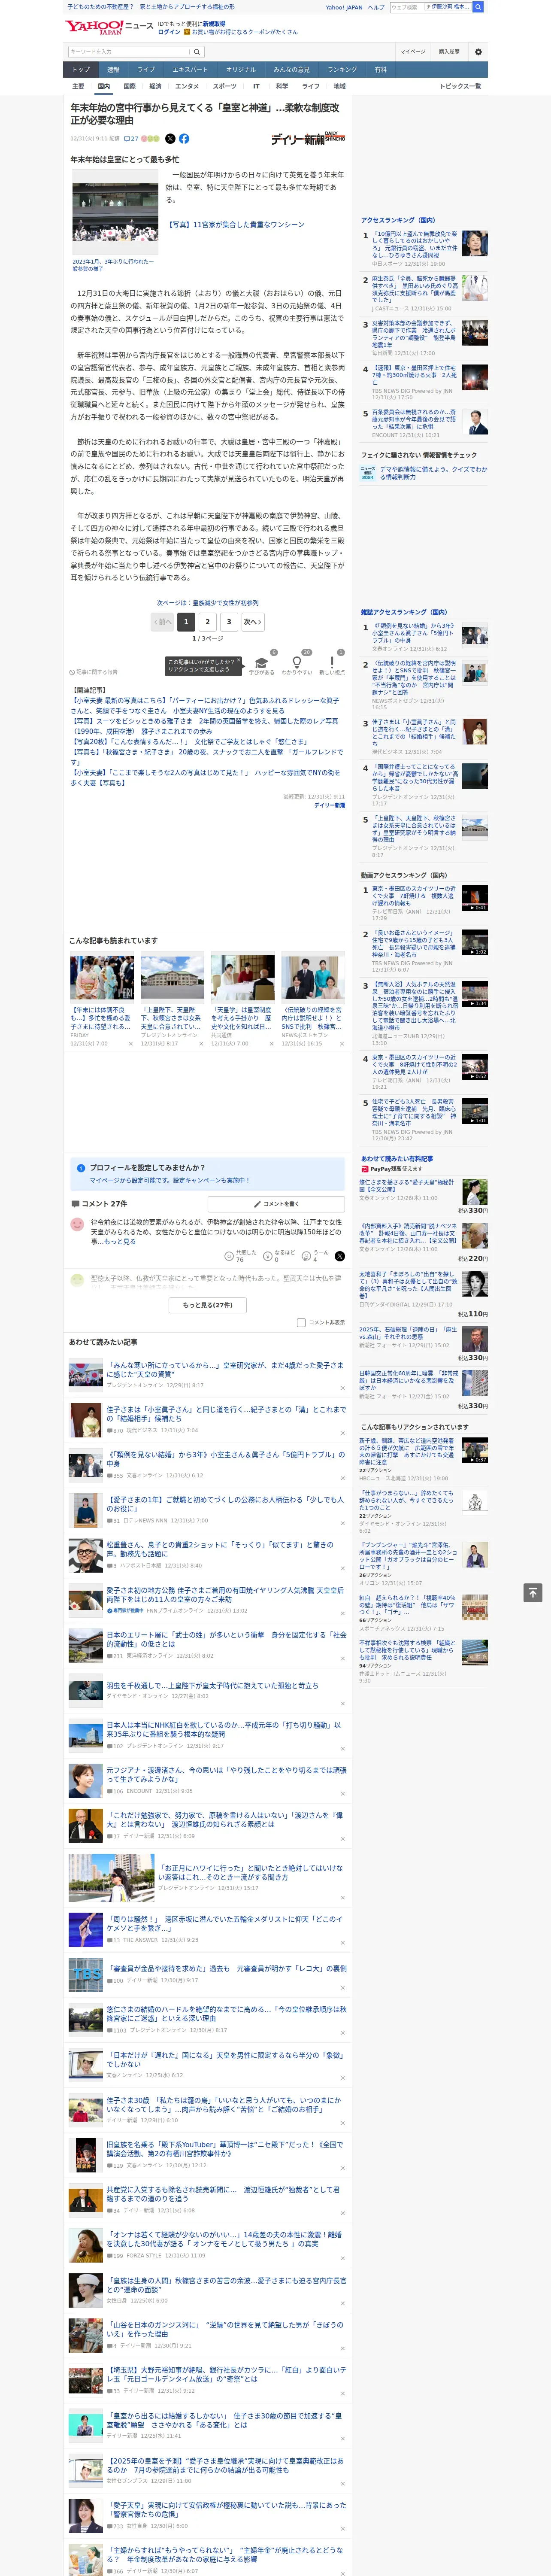React with 新しい視点 exclamation icon
Screen dimensions: 551x2576
tap(332, 662)
